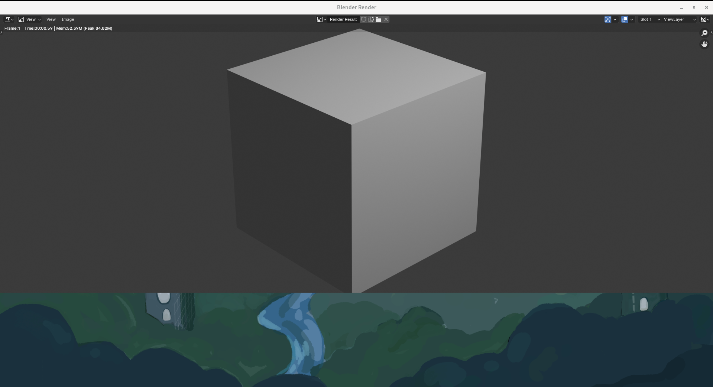This screenshot has width=713, height=387.
Task: Open the ViewLayer dropdown
Action: (x=680, y=19)
